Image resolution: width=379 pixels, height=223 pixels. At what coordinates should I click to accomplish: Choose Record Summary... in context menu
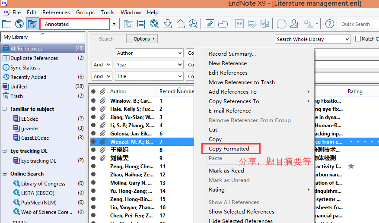232,54
